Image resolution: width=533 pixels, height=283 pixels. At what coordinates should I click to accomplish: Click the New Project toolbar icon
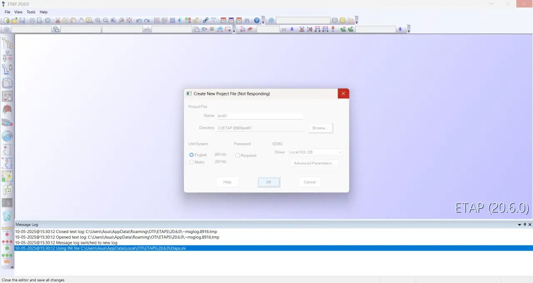(x=7, y=20)
